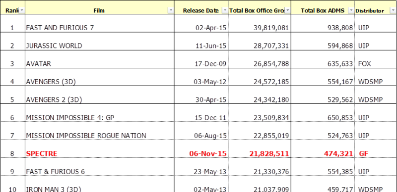Viewport: 397px width, 192px height.
Task: Select the gross value 24,572,185
Action: 260,77
